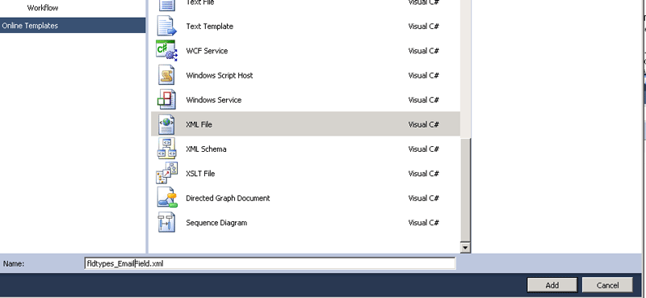Confirm with the Add button
Image resolution: width=646 pixels, height=298 pixels.
[x=552, y=285]
